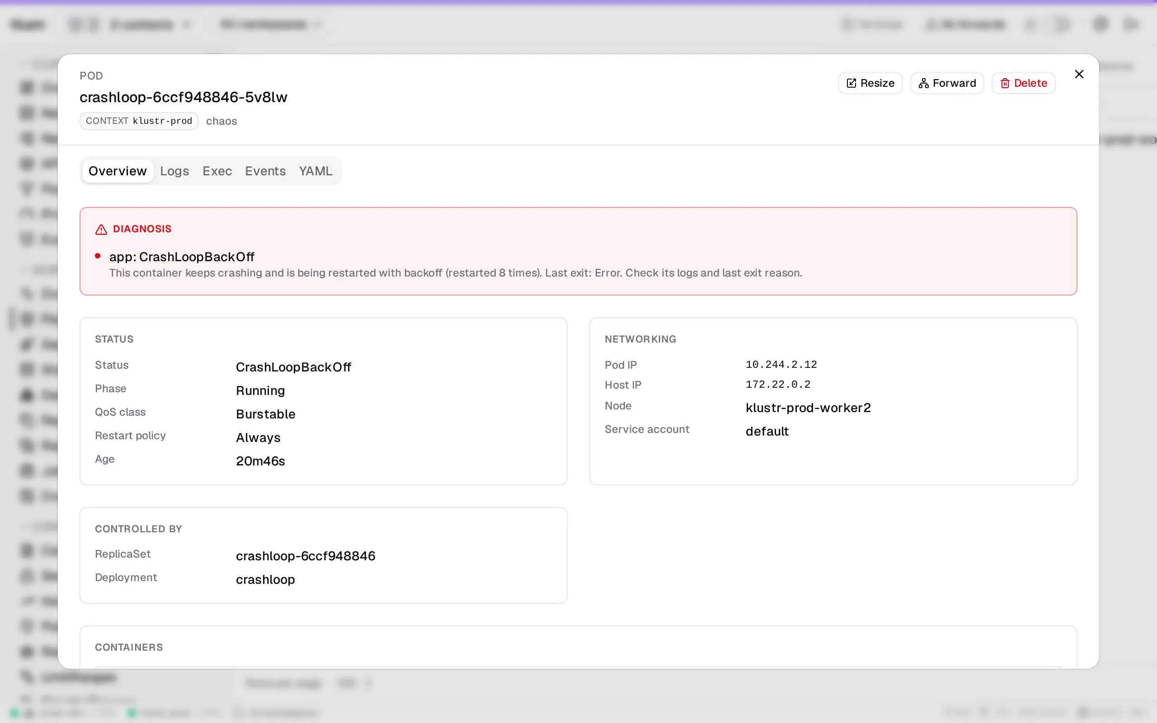Click the CrashLoopBackOff status value
Image resolution: width=1157 pixels, height=723 pixels.
(294, 367)
